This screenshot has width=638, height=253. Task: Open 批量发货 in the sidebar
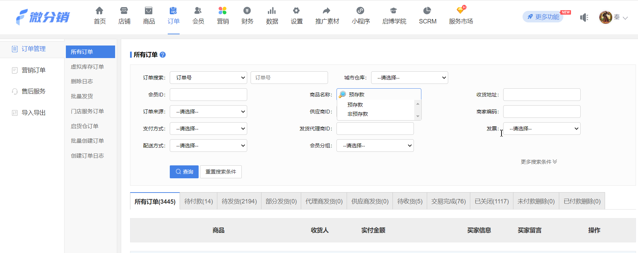[82, 96]
